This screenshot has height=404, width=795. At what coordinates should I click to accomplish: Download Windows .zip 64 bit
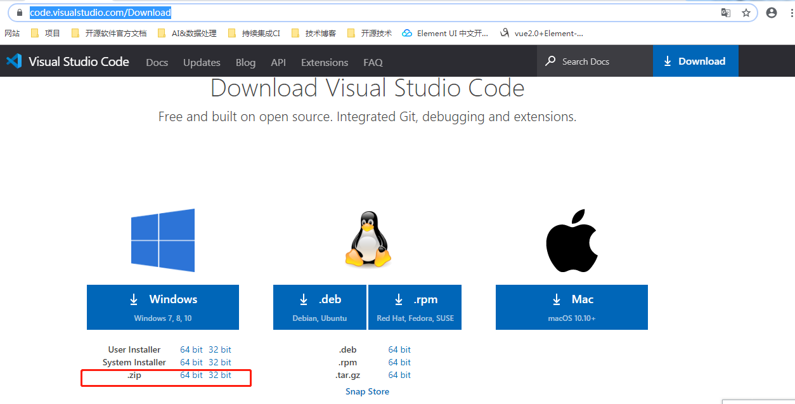click(191, 375)
